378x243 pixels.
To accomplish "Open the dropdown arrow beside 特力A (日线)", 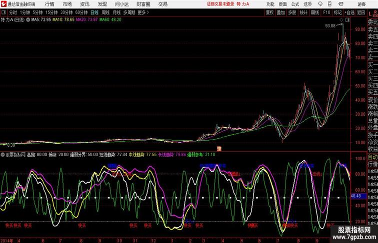I will click(28, 20).
